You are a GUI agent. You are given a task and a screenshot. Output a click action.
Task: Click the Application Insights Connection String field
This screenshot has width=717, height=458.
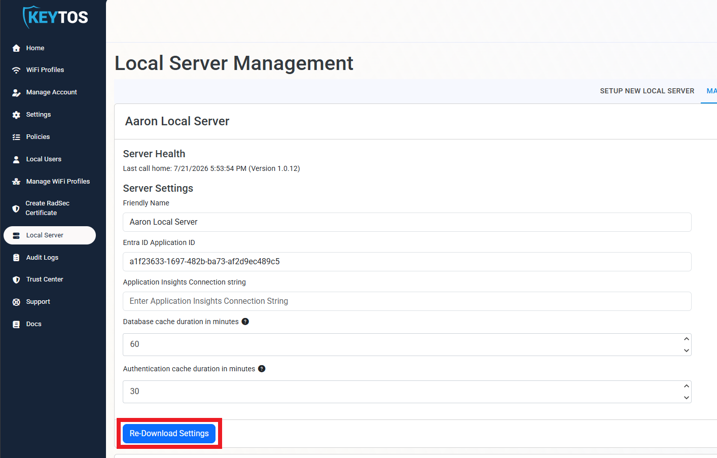tap(407, 301)
